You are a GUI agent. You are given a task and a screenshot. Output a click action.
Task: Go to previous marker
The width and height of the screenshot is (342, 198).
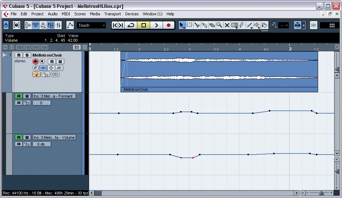pos(115,25)
